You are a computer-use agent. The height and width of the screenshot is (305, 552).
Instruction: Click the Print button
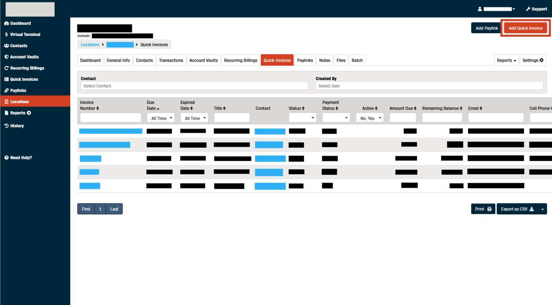tap(483, 209)
